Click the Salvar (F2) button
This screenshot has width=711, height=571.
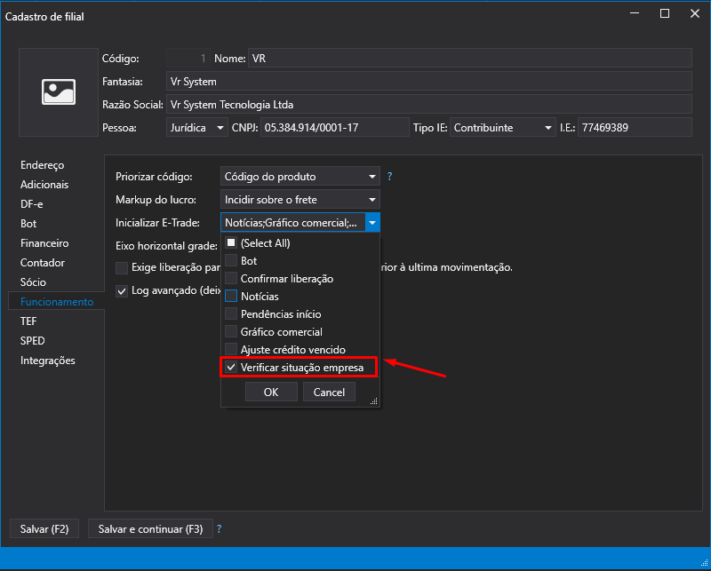coord(44,529)
